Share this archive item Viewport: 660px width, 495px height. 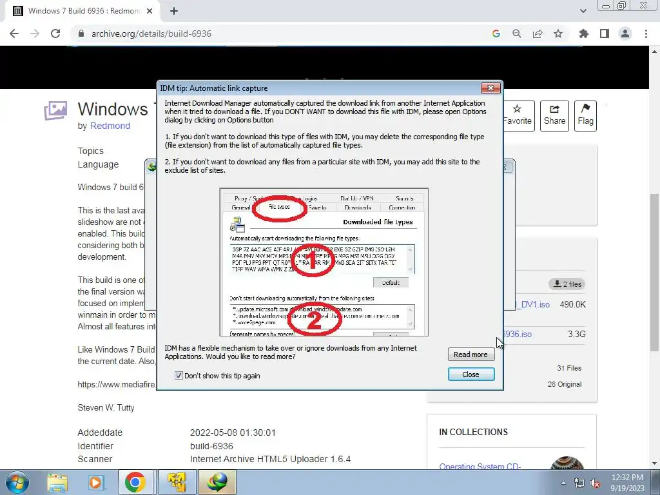click(x=554, y=116)
